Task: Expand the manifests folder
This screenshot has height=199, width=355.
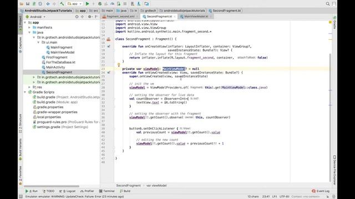Action: click(x=29, y=28)
